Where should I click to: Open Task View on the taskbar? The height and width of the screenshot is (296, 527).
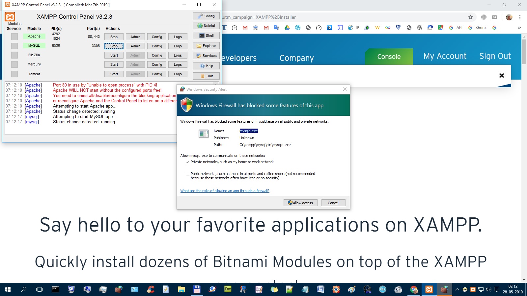tap(40, 289)
